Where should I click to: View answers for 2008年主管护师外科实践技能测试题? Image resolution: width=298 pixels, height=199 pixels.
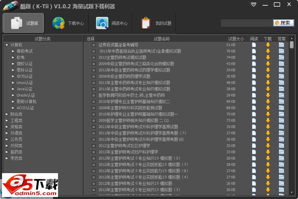[x=281, y=108]
